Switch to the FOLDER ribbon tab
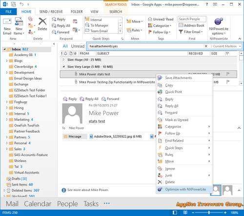The width and height of the screenshot is (244, 216). coord(77,12)
